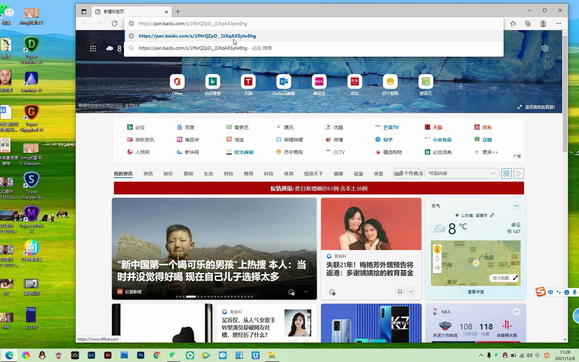Open Topaz Sharpen AI desktop shortcut

pyautogui.click(x=31, y=186)
